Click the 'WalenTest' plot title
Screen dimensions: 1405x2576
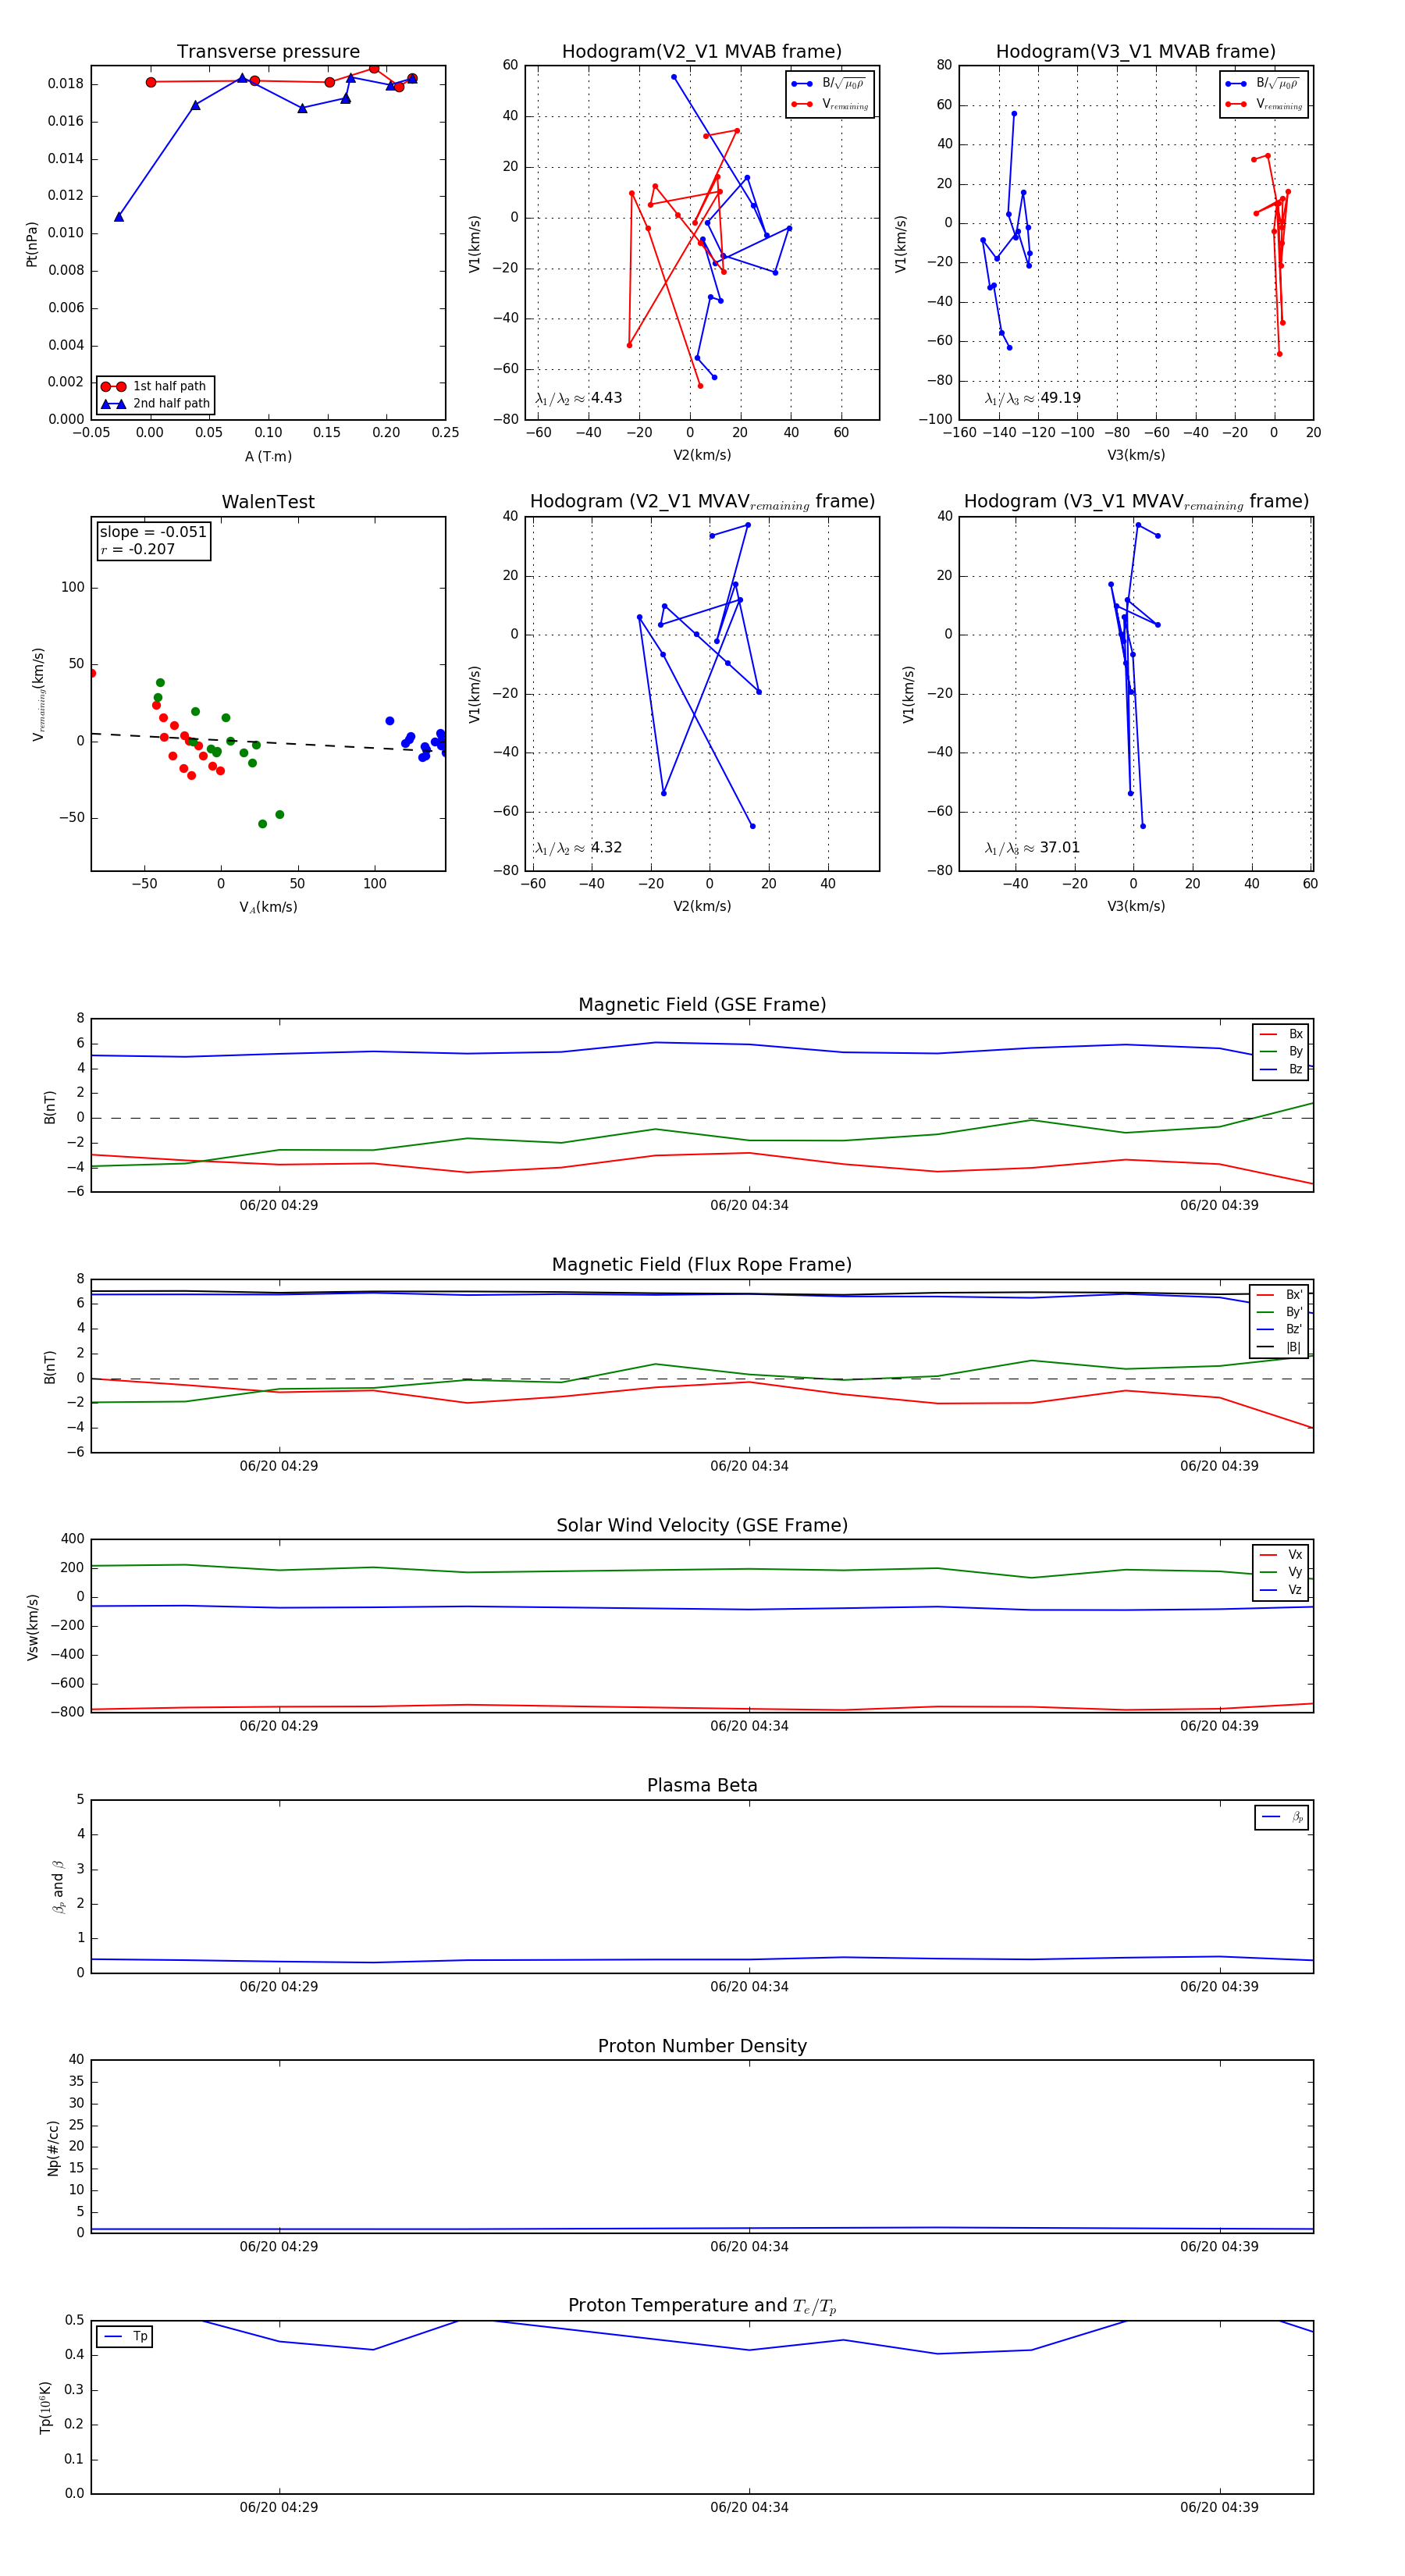[268, 502]
